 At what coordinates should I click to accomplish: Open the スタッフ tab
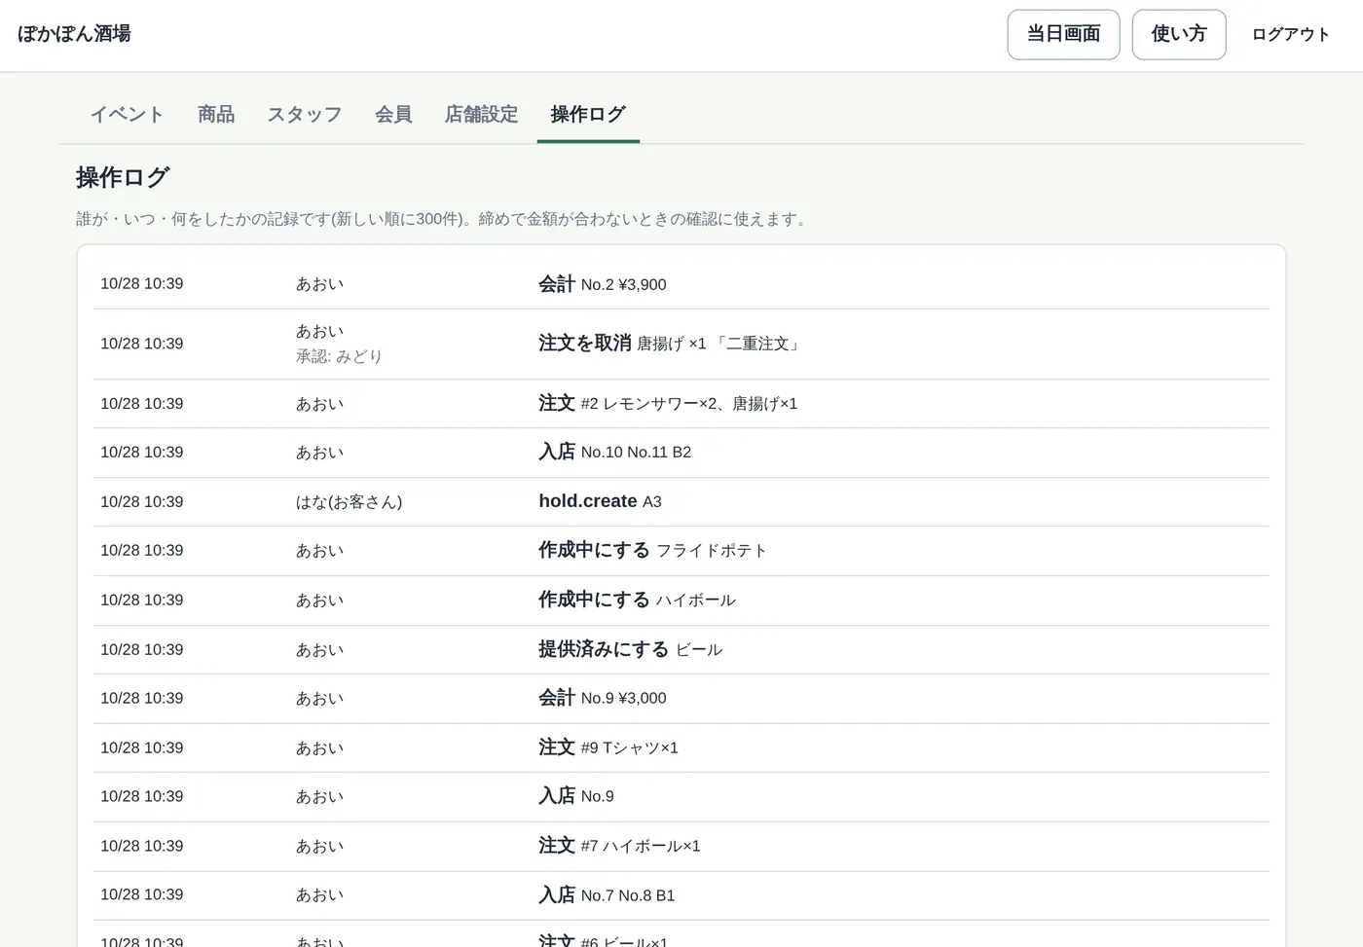tap(305, 115)
